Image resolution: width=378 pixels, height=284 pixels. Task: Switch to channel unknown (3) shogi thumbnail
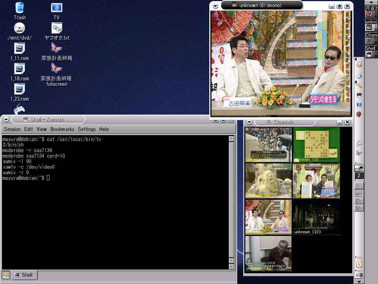(x=316, y=145)
